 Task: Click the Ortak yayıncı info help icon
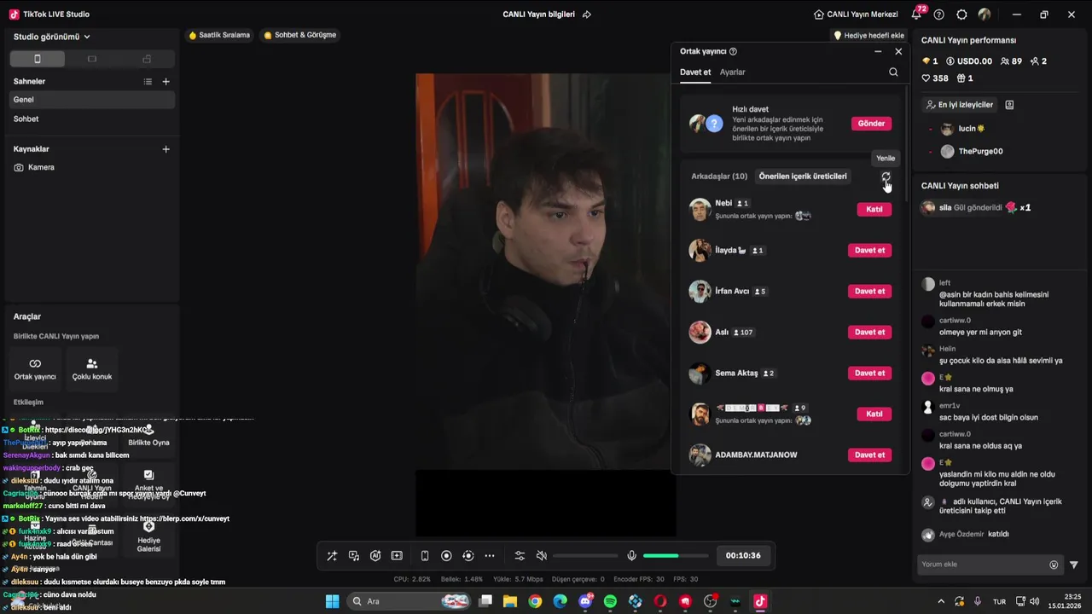click(733, 52)
